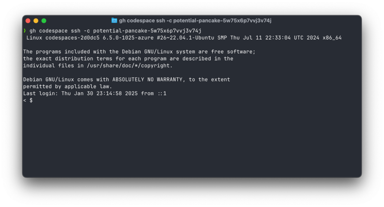Click the empty terminal area below the prompt
The image size is (384, 207).
pos(192,139)
